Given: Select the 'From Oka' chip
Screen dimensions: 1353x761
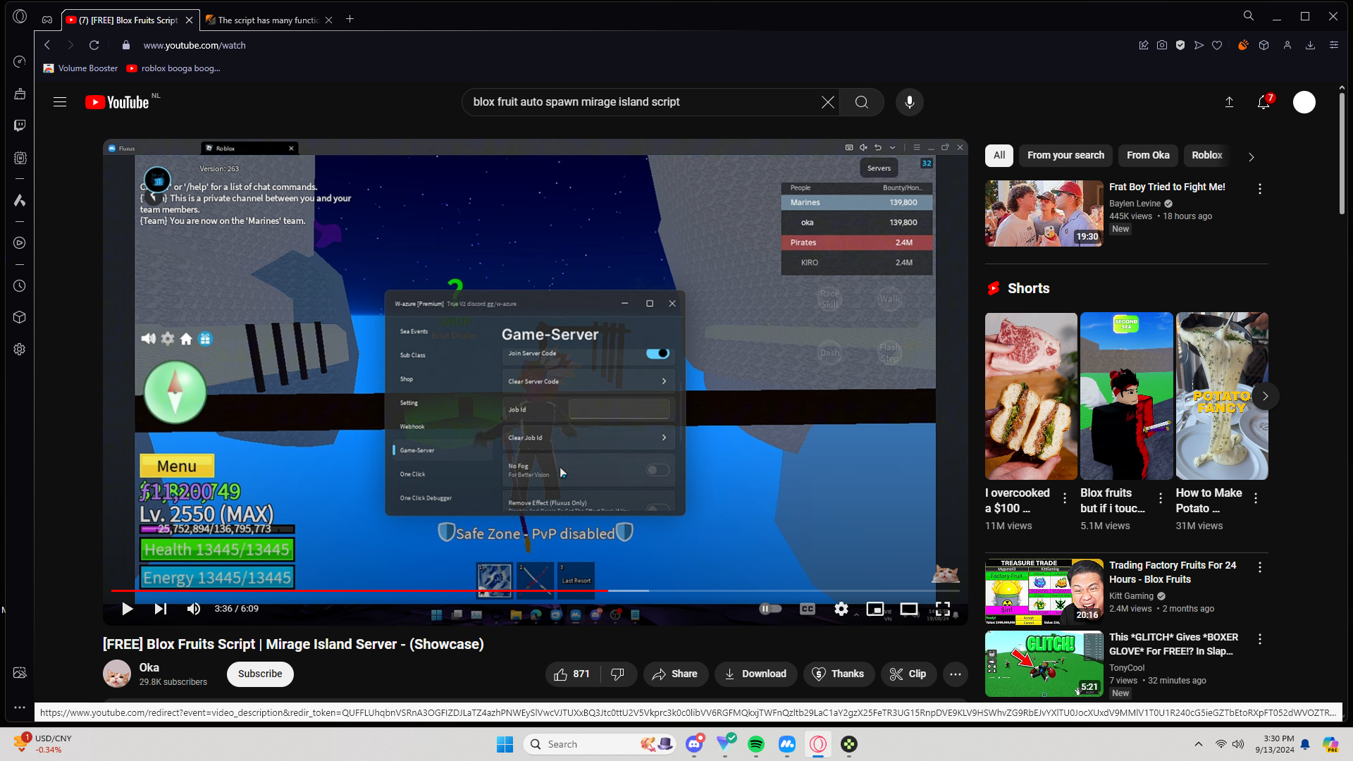Looking at the screenshot, I should [x=1148, y=156].
